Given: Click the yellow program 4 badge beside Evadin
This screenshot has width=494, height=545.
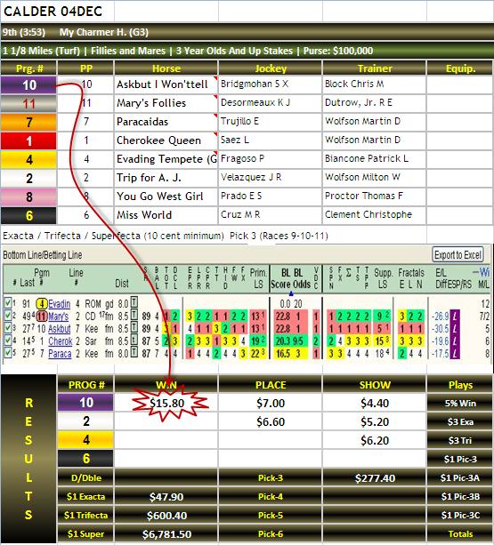Looking at the screenshot, I should (x=42, y=304).
